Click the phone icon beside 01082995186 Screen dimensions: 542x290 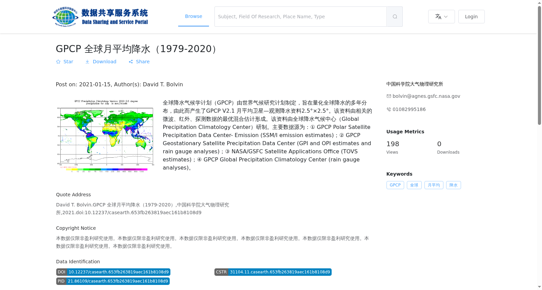[389, 109]
